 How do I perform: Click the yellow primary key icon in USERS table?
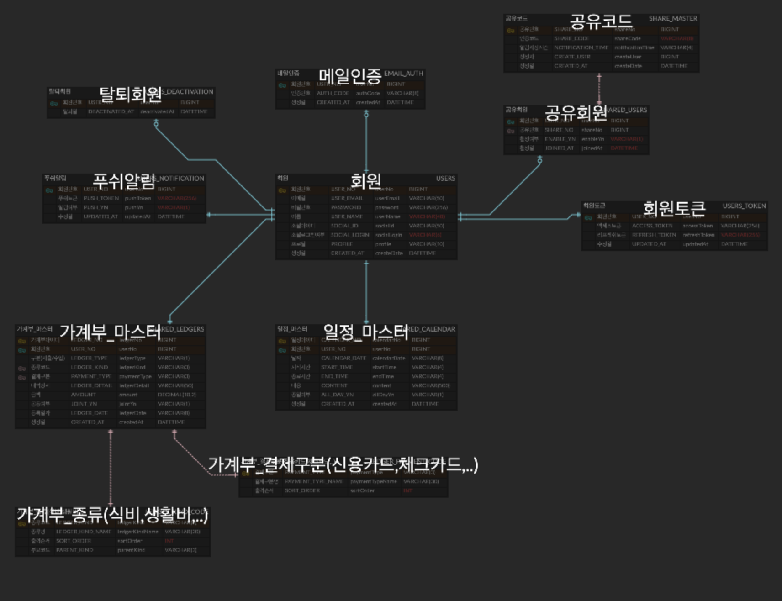tap(282, 190)
